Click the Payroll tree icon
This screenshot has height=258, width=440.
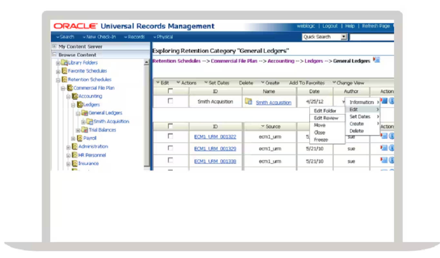pos(80,138)
